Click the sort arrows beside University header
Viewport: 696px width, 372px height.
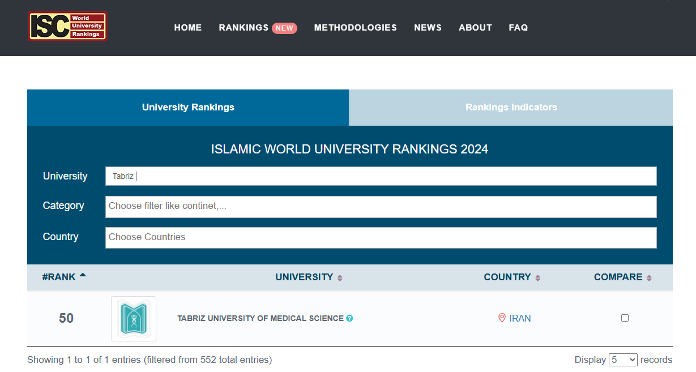click(340, 278)
